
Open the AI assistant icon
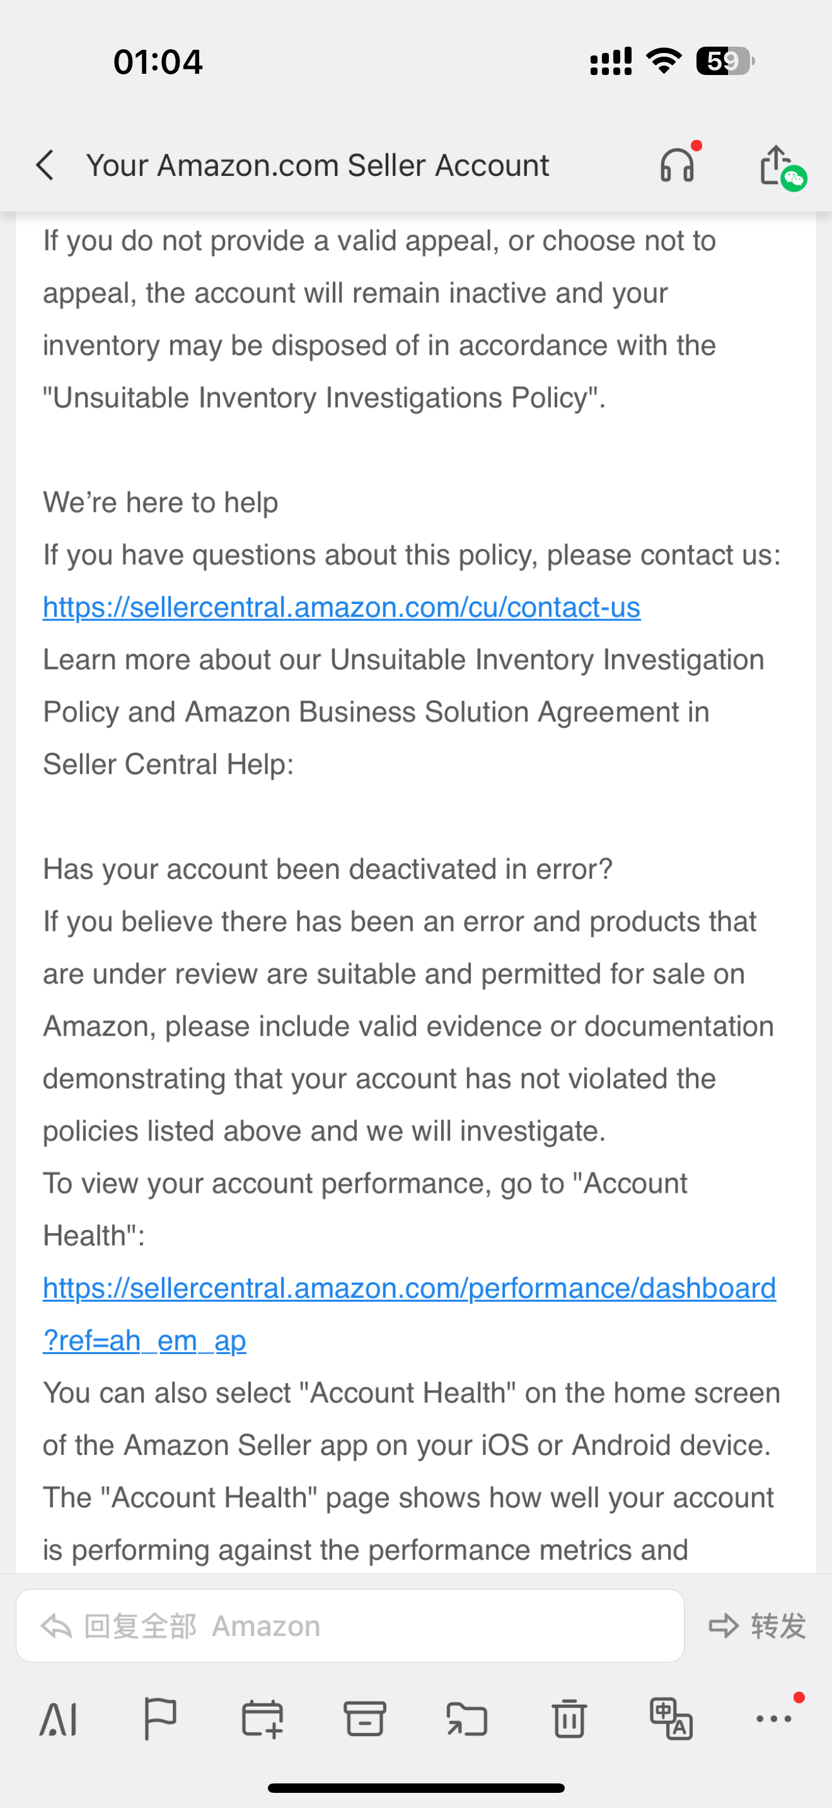point(58,1719)
